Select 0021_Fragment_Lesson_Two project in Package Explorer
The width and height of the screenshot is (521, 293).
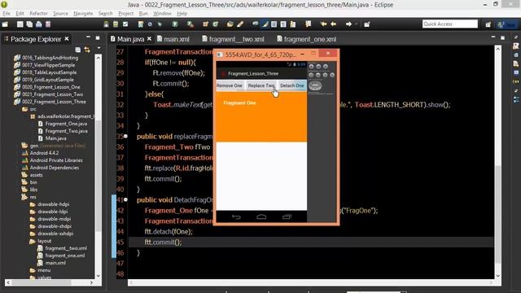49,94
